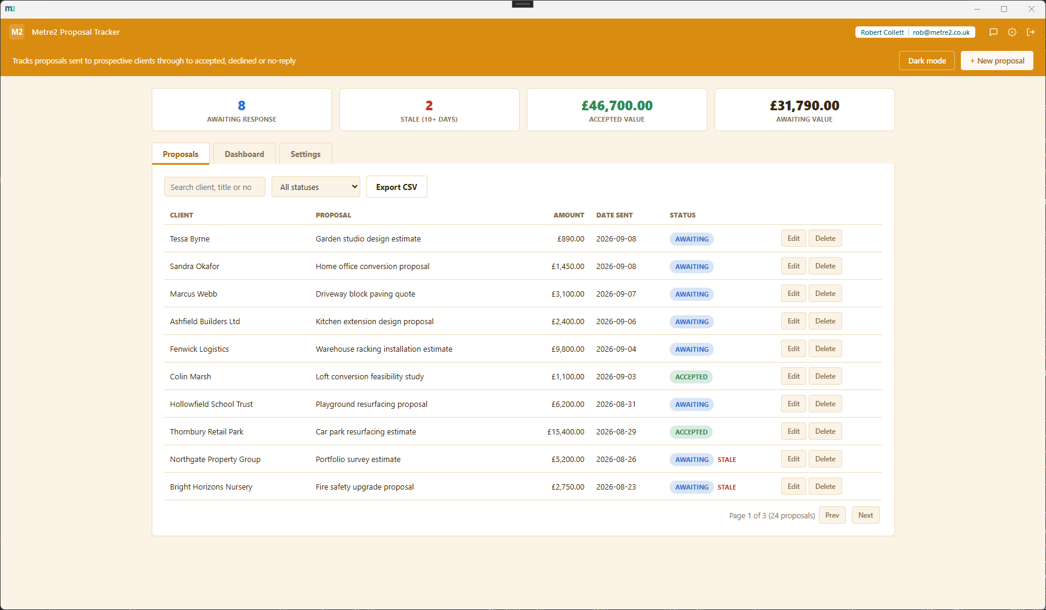This screenshot has width=1046, height=610.
Task: Select 'Warehouse racking installation estimate' text
Action: (x=384, y=349)
